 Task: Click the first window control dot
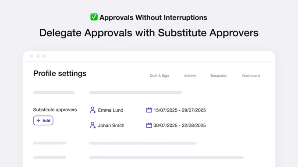click(x=32, y=56)
